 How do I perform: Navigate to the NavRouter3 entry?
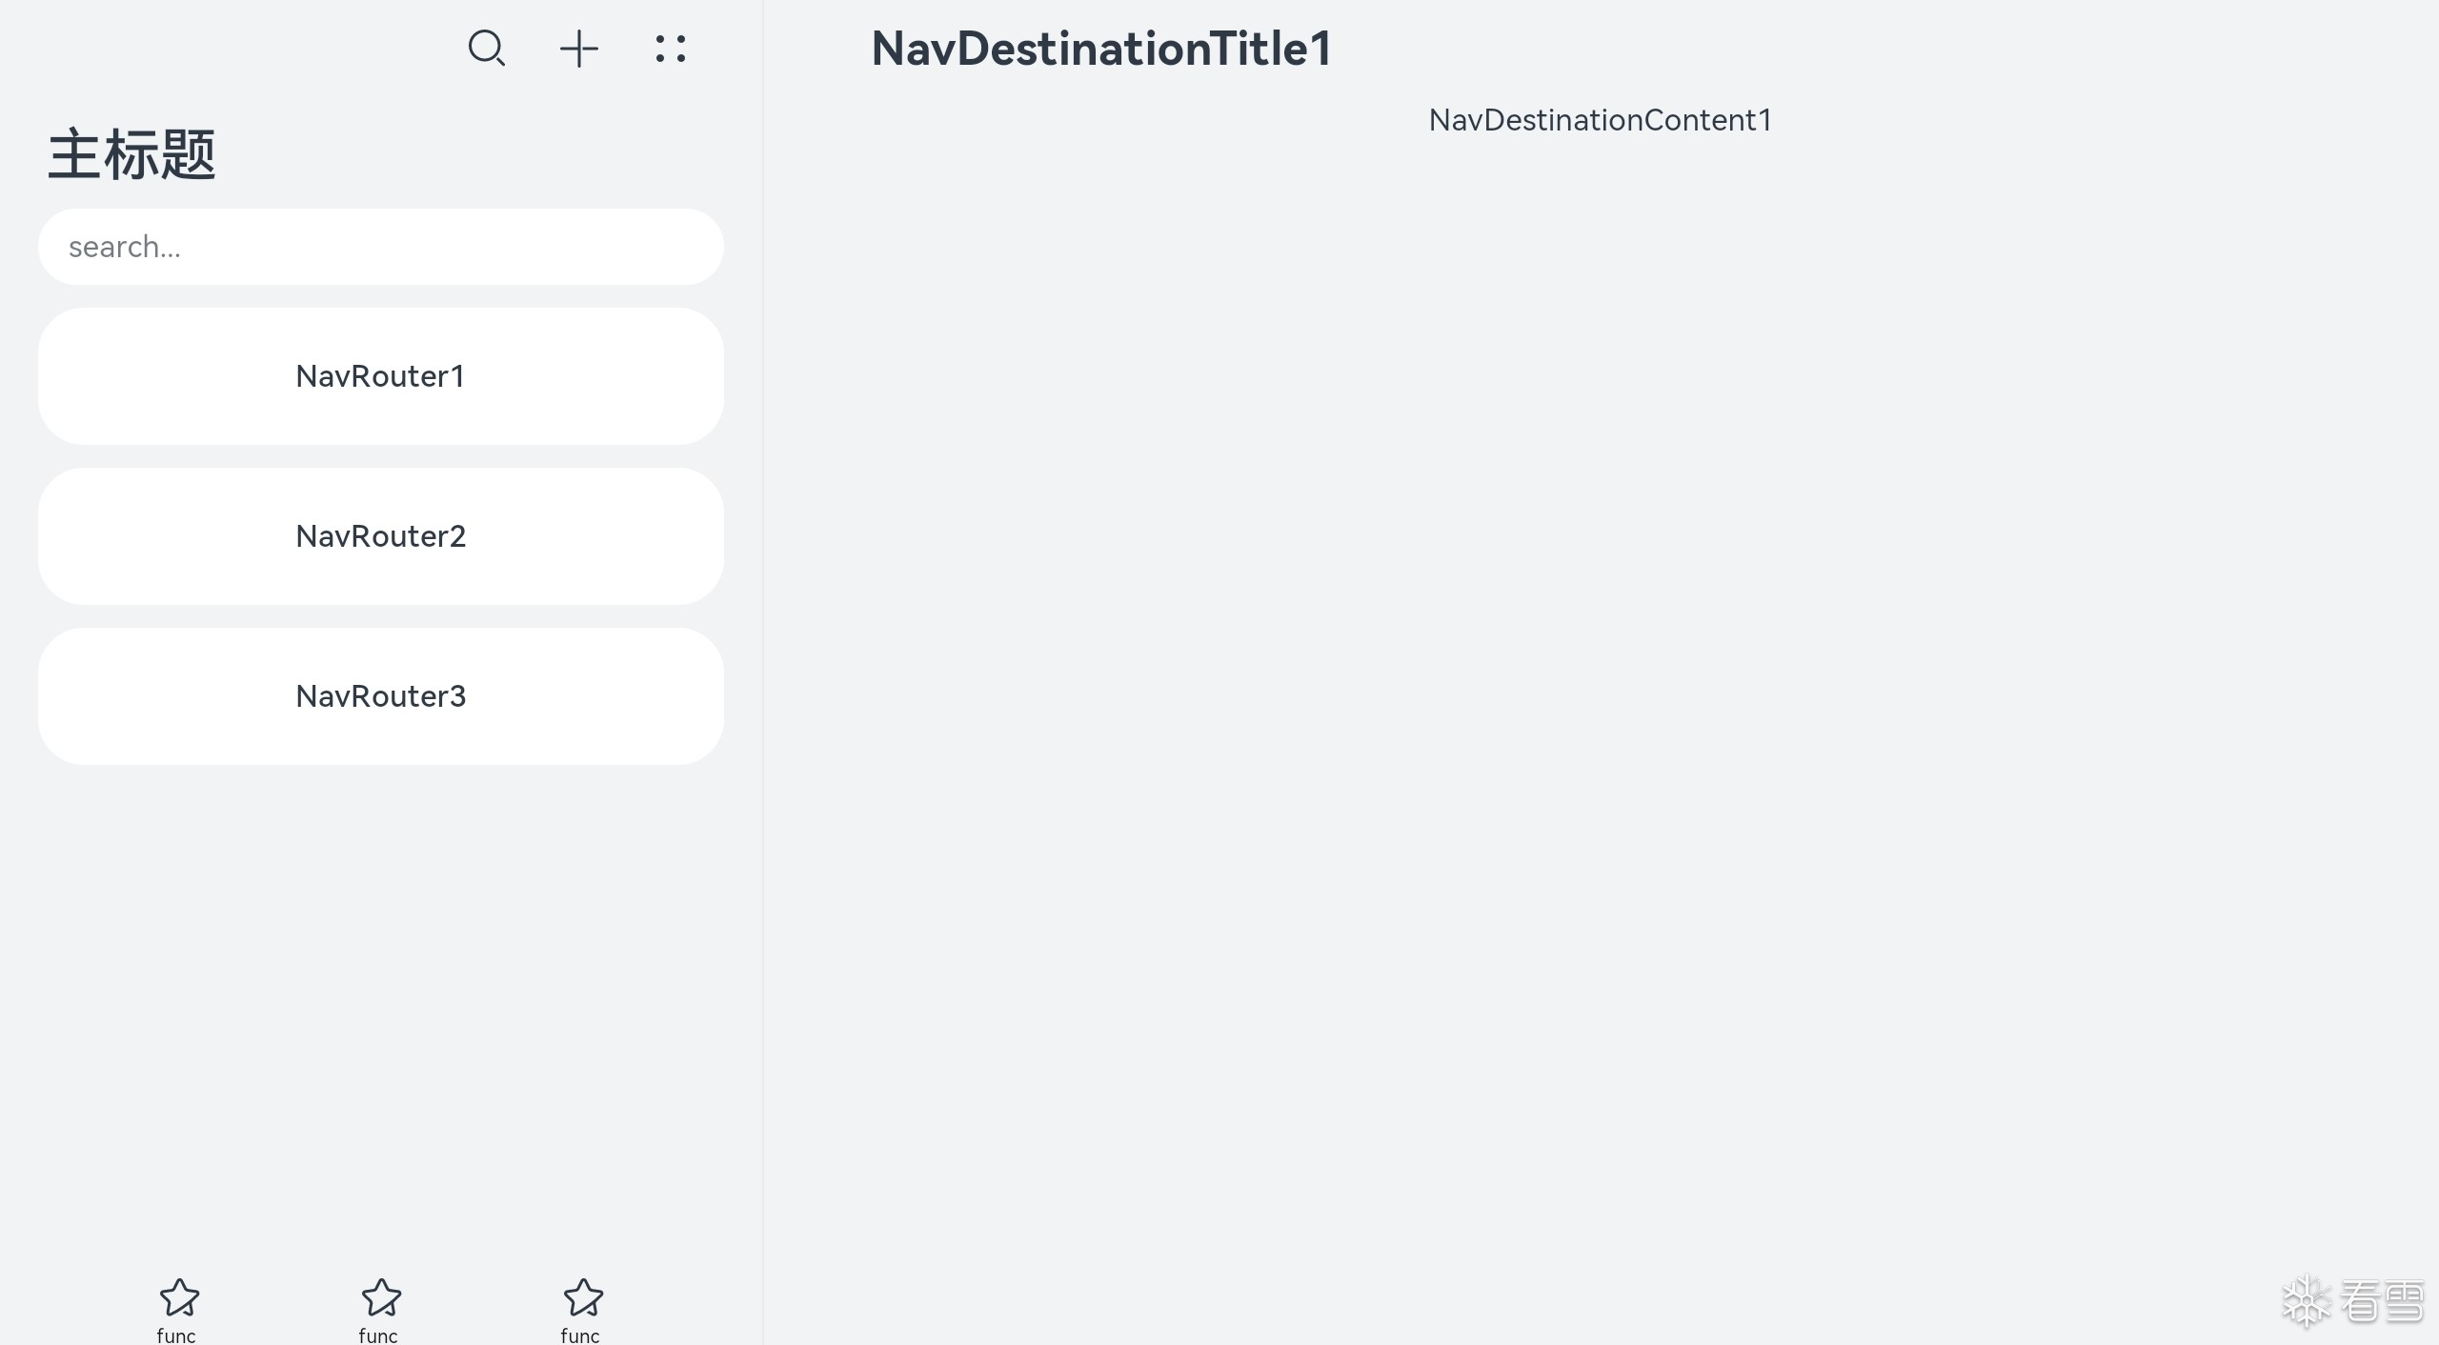(x=381, y=696)
